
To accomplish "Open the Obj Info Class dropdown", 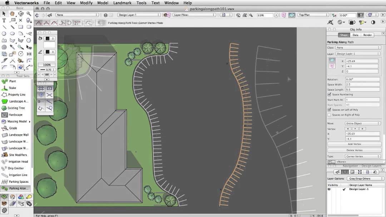I will coord(358,48).
